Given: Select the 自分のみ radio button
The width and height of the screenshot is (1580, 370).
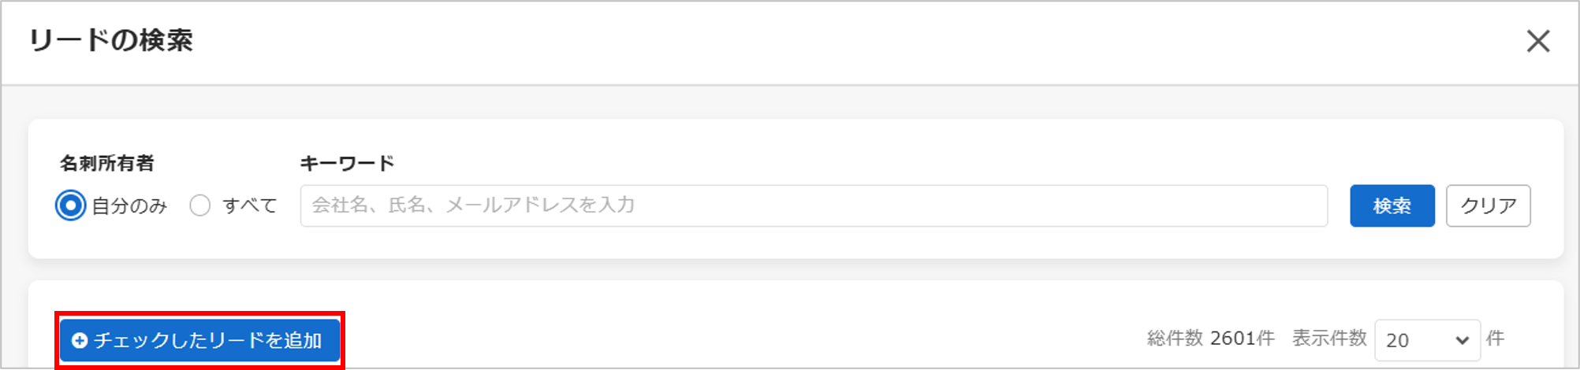Looking at the screenshot, I should point(71,205).
